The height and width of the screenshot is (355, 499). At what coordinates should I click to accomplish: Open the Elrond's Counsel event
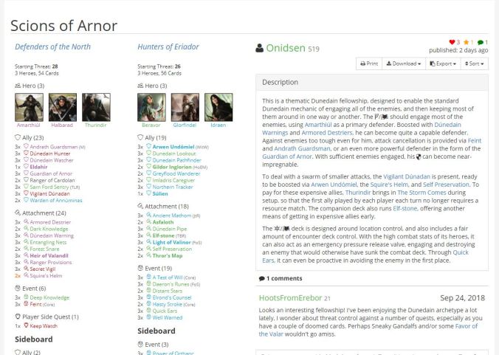click(172, 297)
